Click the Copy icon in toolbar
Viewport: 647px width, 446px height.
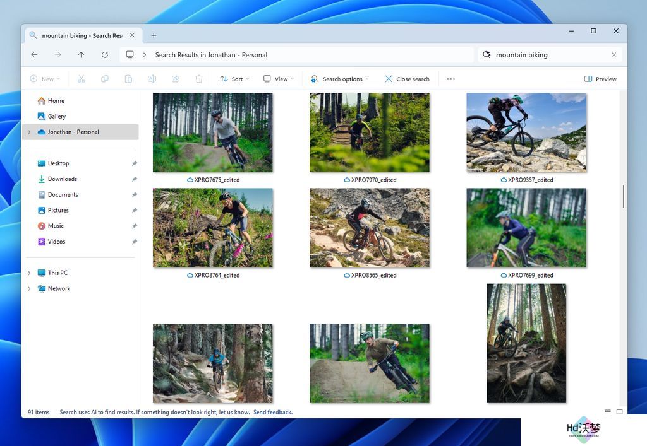(x=105, y=79)
